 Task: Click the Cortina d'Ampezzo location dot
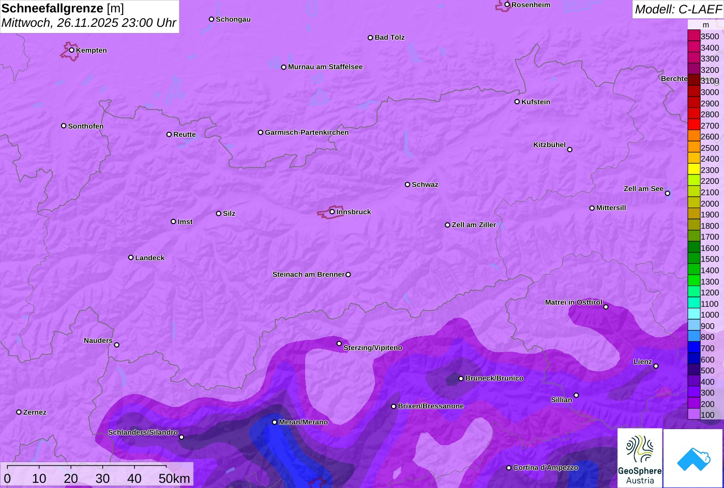point(509,468)
